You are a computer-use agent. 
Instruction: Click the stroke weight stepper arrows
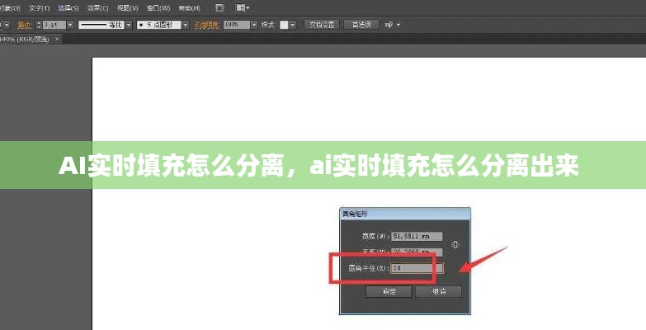pyautogui.click(x=38, y=25)
